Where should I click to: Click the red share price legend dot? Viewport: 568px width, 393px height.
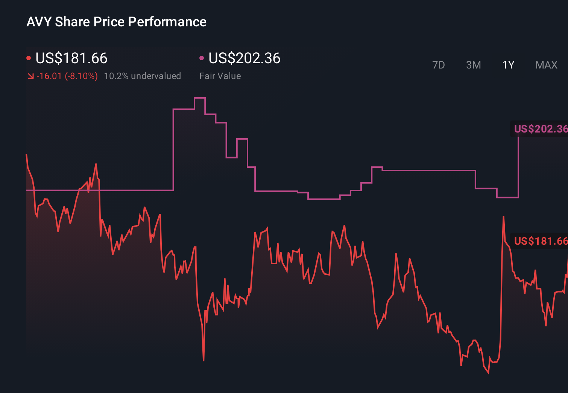click(29, 58)
